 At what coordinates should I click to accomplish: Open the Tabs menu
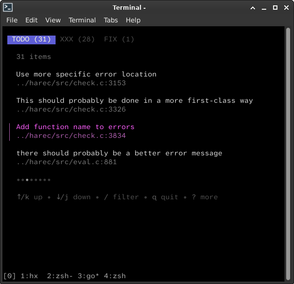(x=111, y=20)
